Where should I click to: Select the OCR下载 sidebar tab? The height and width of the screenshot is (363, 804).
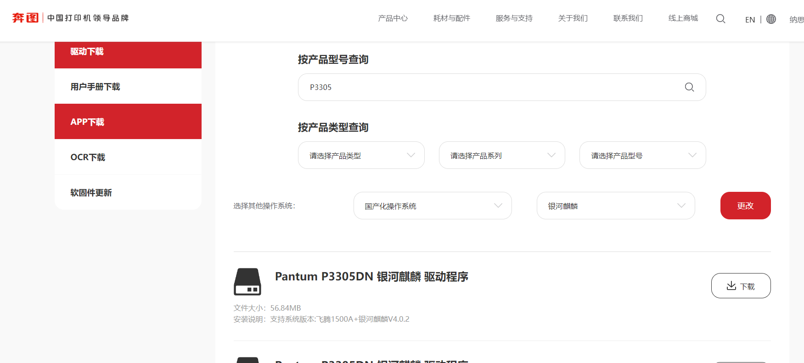[x=128, y=157]
